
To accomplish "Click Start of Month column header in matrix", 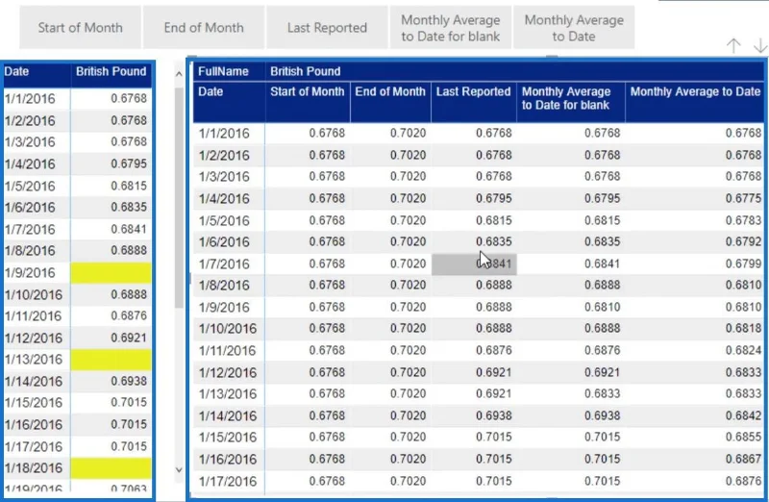I will [x=308, y=91].
